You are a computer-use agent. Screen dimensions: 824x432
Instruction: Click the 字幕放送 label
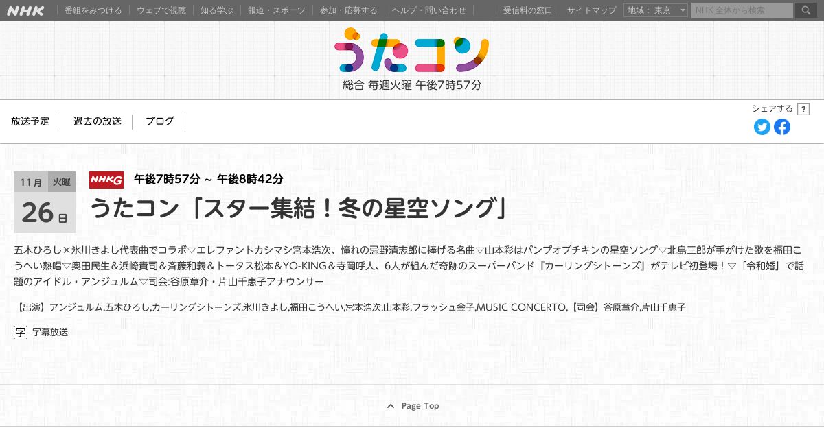[50, 333]
